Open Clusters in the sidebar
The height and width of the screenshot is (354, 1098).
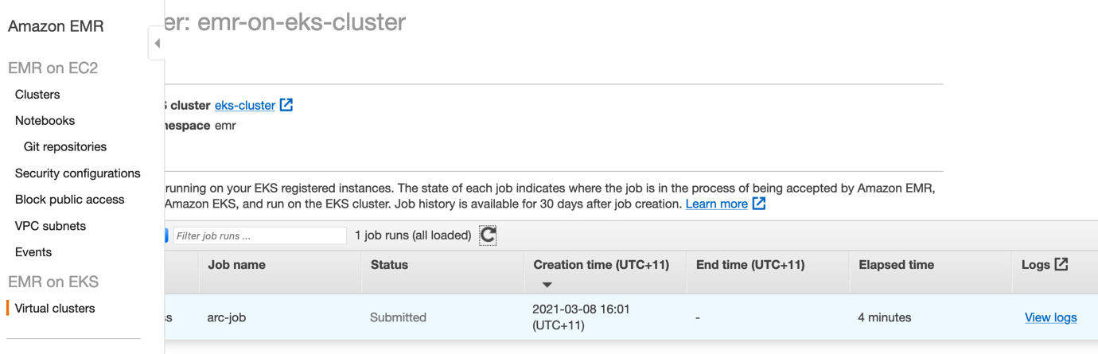point(37,94)
